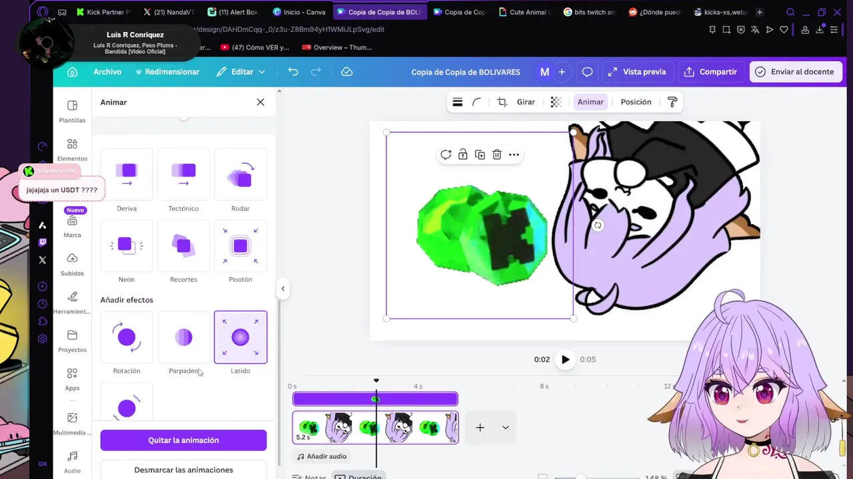Open the line weight toolbar icon
This screenshot has width=853, height=479.
[x=457, y=102]
